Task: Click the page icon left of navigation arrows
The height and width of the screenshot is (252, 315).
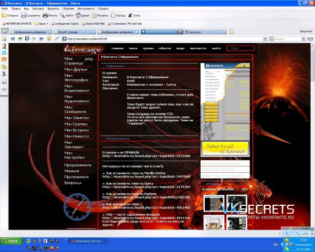Action: 4,39
